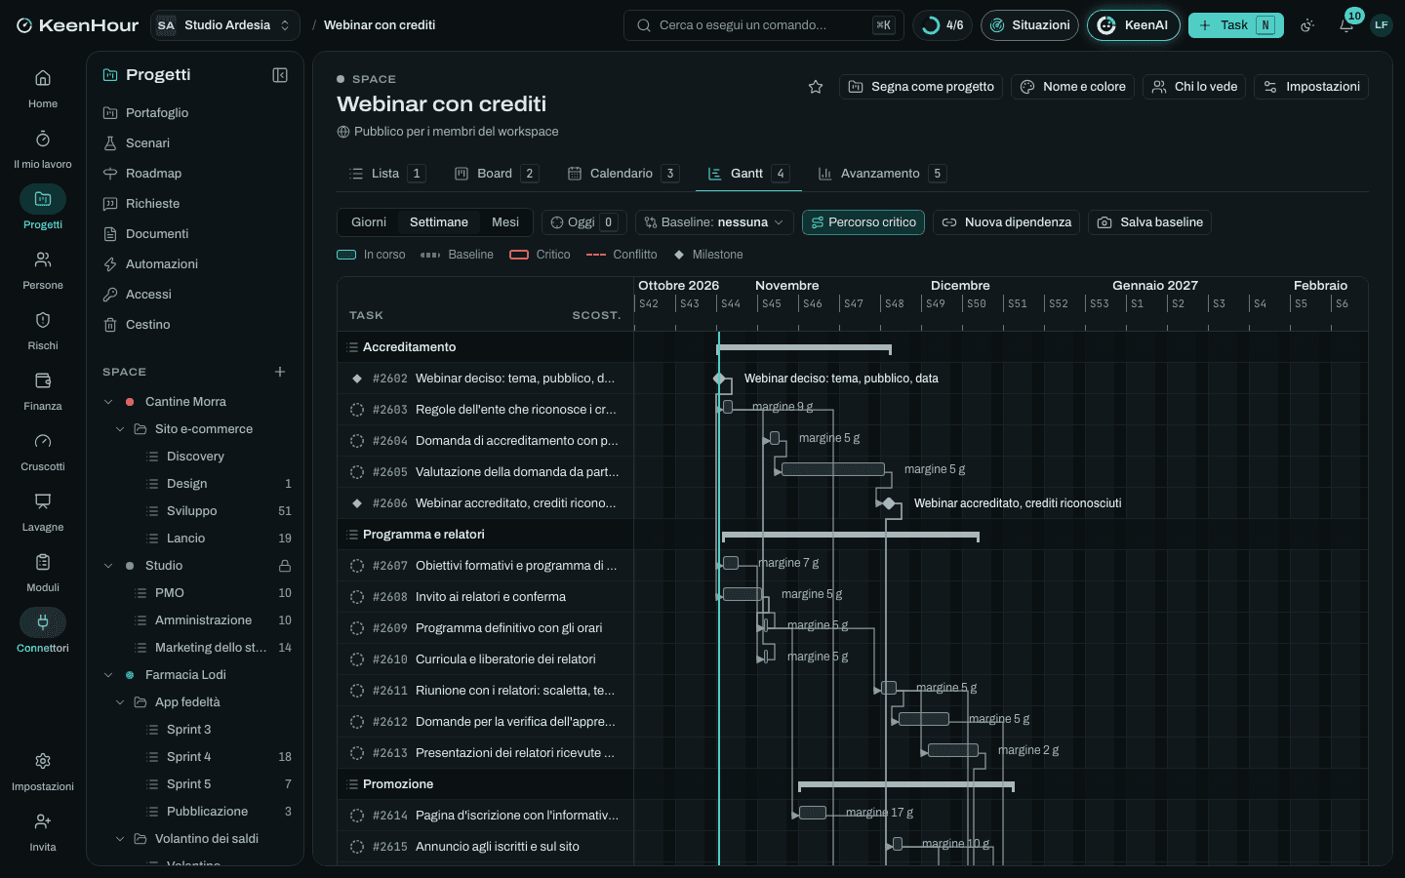Viewport: 1405px width, 878px height.
Task: Switch timeline scale to Mesi
Action: click(x=505, y=222)
